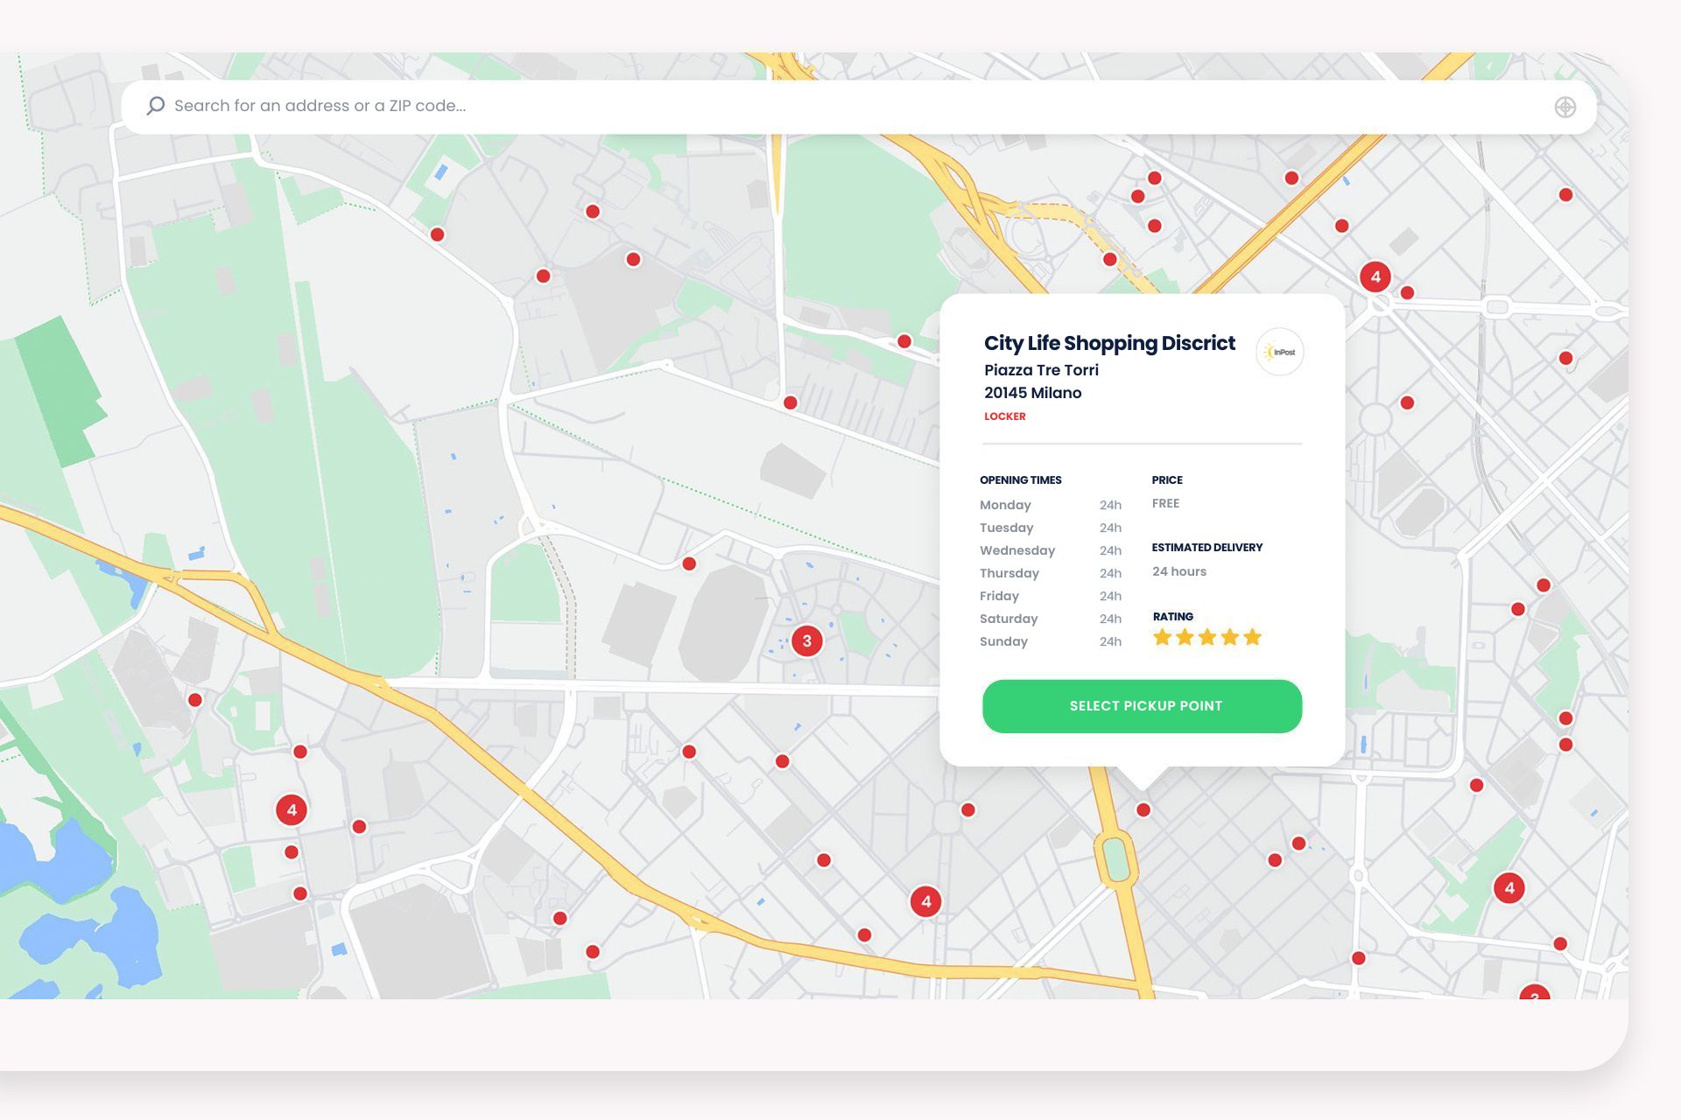The height and width of the screenshot is (1120, 1681).
Task: Click the red marker nearest the locate-me icon
Action: click(x=1565, y=195)
